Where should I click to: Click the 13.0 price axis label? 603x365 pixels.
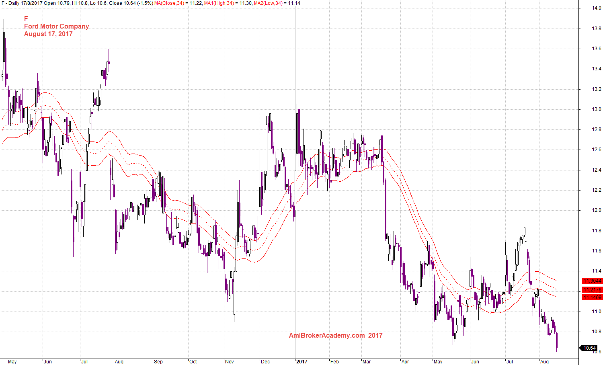597,109
